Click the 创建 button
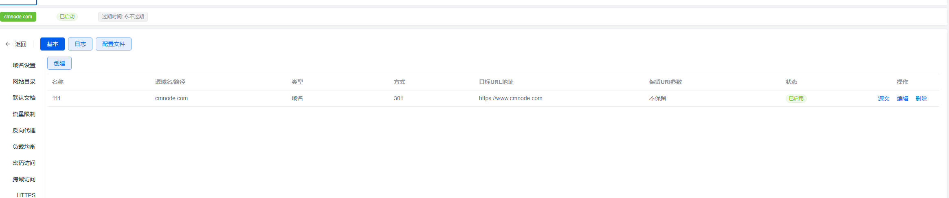This screenshot has height=198, width=949. (59, 63)
